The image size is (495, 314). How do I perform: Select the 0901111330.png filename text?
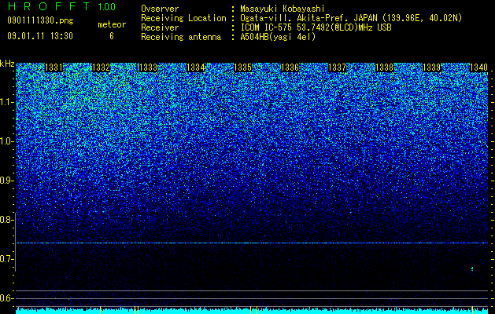tap(40, 21)
